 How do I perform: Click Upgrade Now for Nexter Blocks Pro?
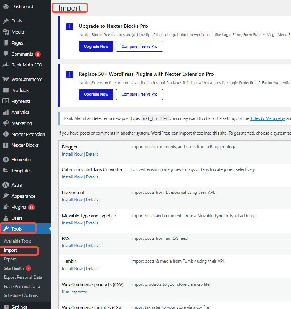pos(96,46)
